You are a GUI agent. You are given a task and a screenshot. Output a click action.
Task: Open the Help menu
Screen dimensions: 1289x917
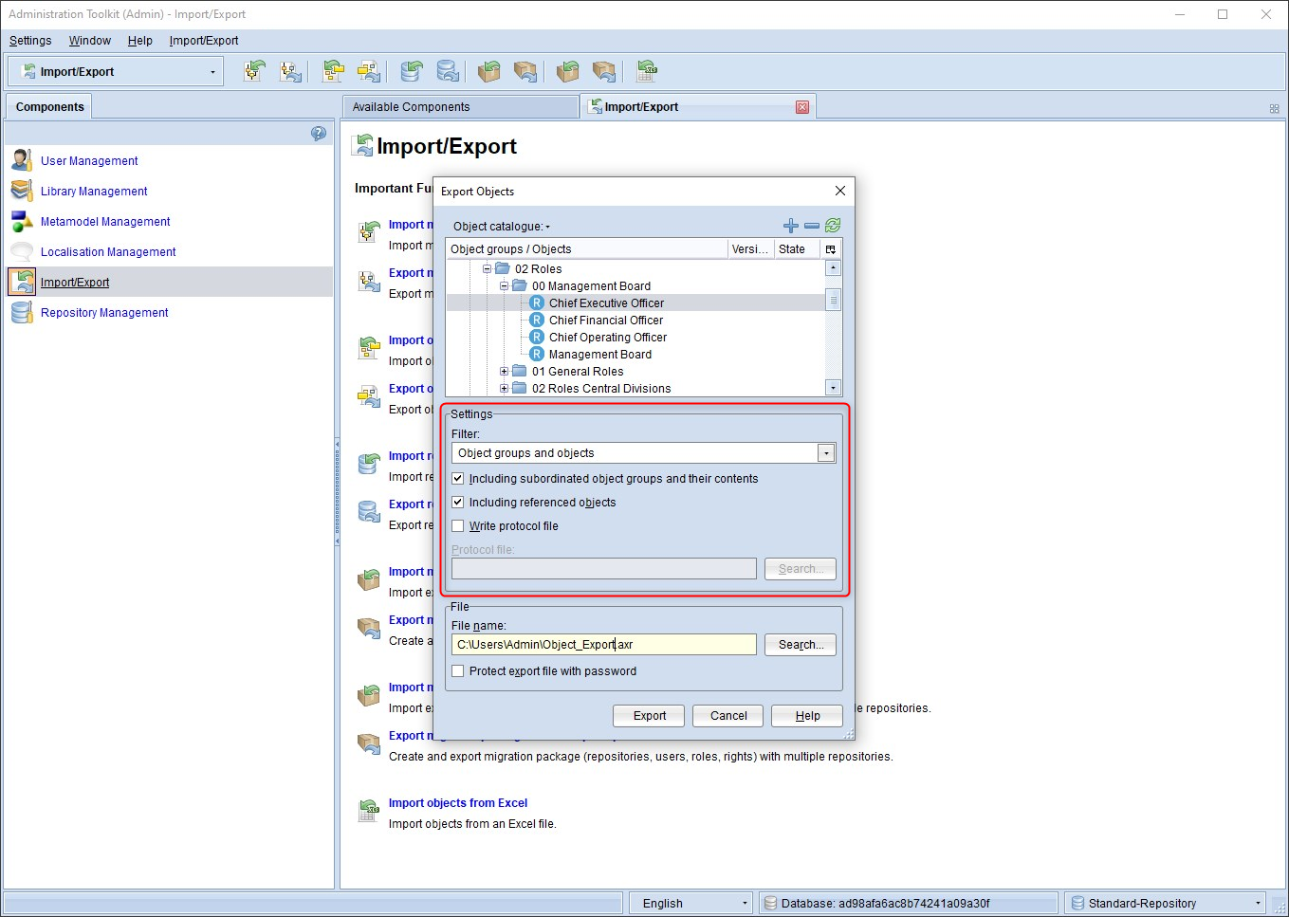pyautogui.click(x=140, y=41)
